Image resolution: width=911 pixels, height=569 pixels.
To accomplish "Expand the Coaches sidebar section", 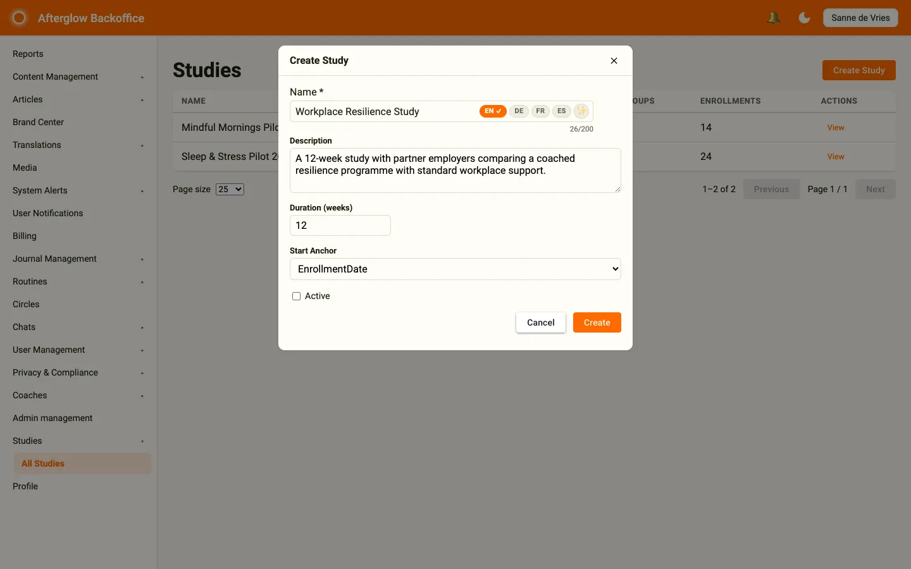I will coord(78,395).
